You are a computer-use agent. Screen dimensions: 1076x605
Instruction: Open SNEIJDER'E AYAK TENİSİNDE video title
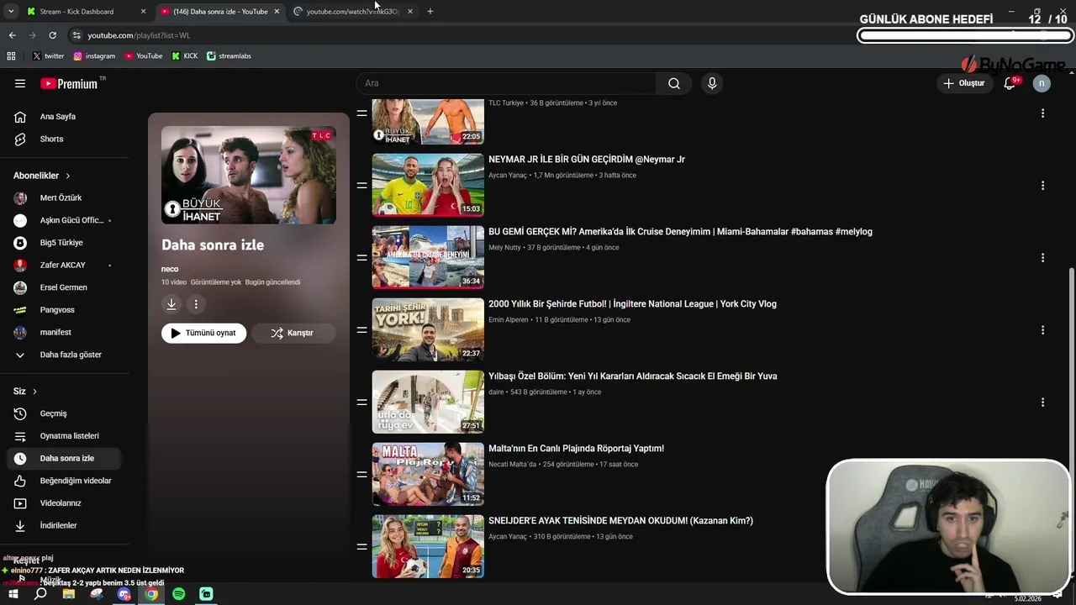click(x=620, y=521)
